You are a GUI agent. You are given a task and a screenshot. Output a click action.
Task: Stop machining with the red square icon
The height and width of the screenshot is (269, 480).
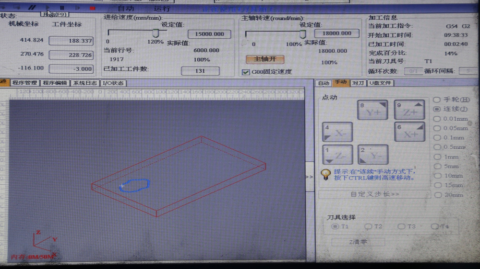(93, 8)
